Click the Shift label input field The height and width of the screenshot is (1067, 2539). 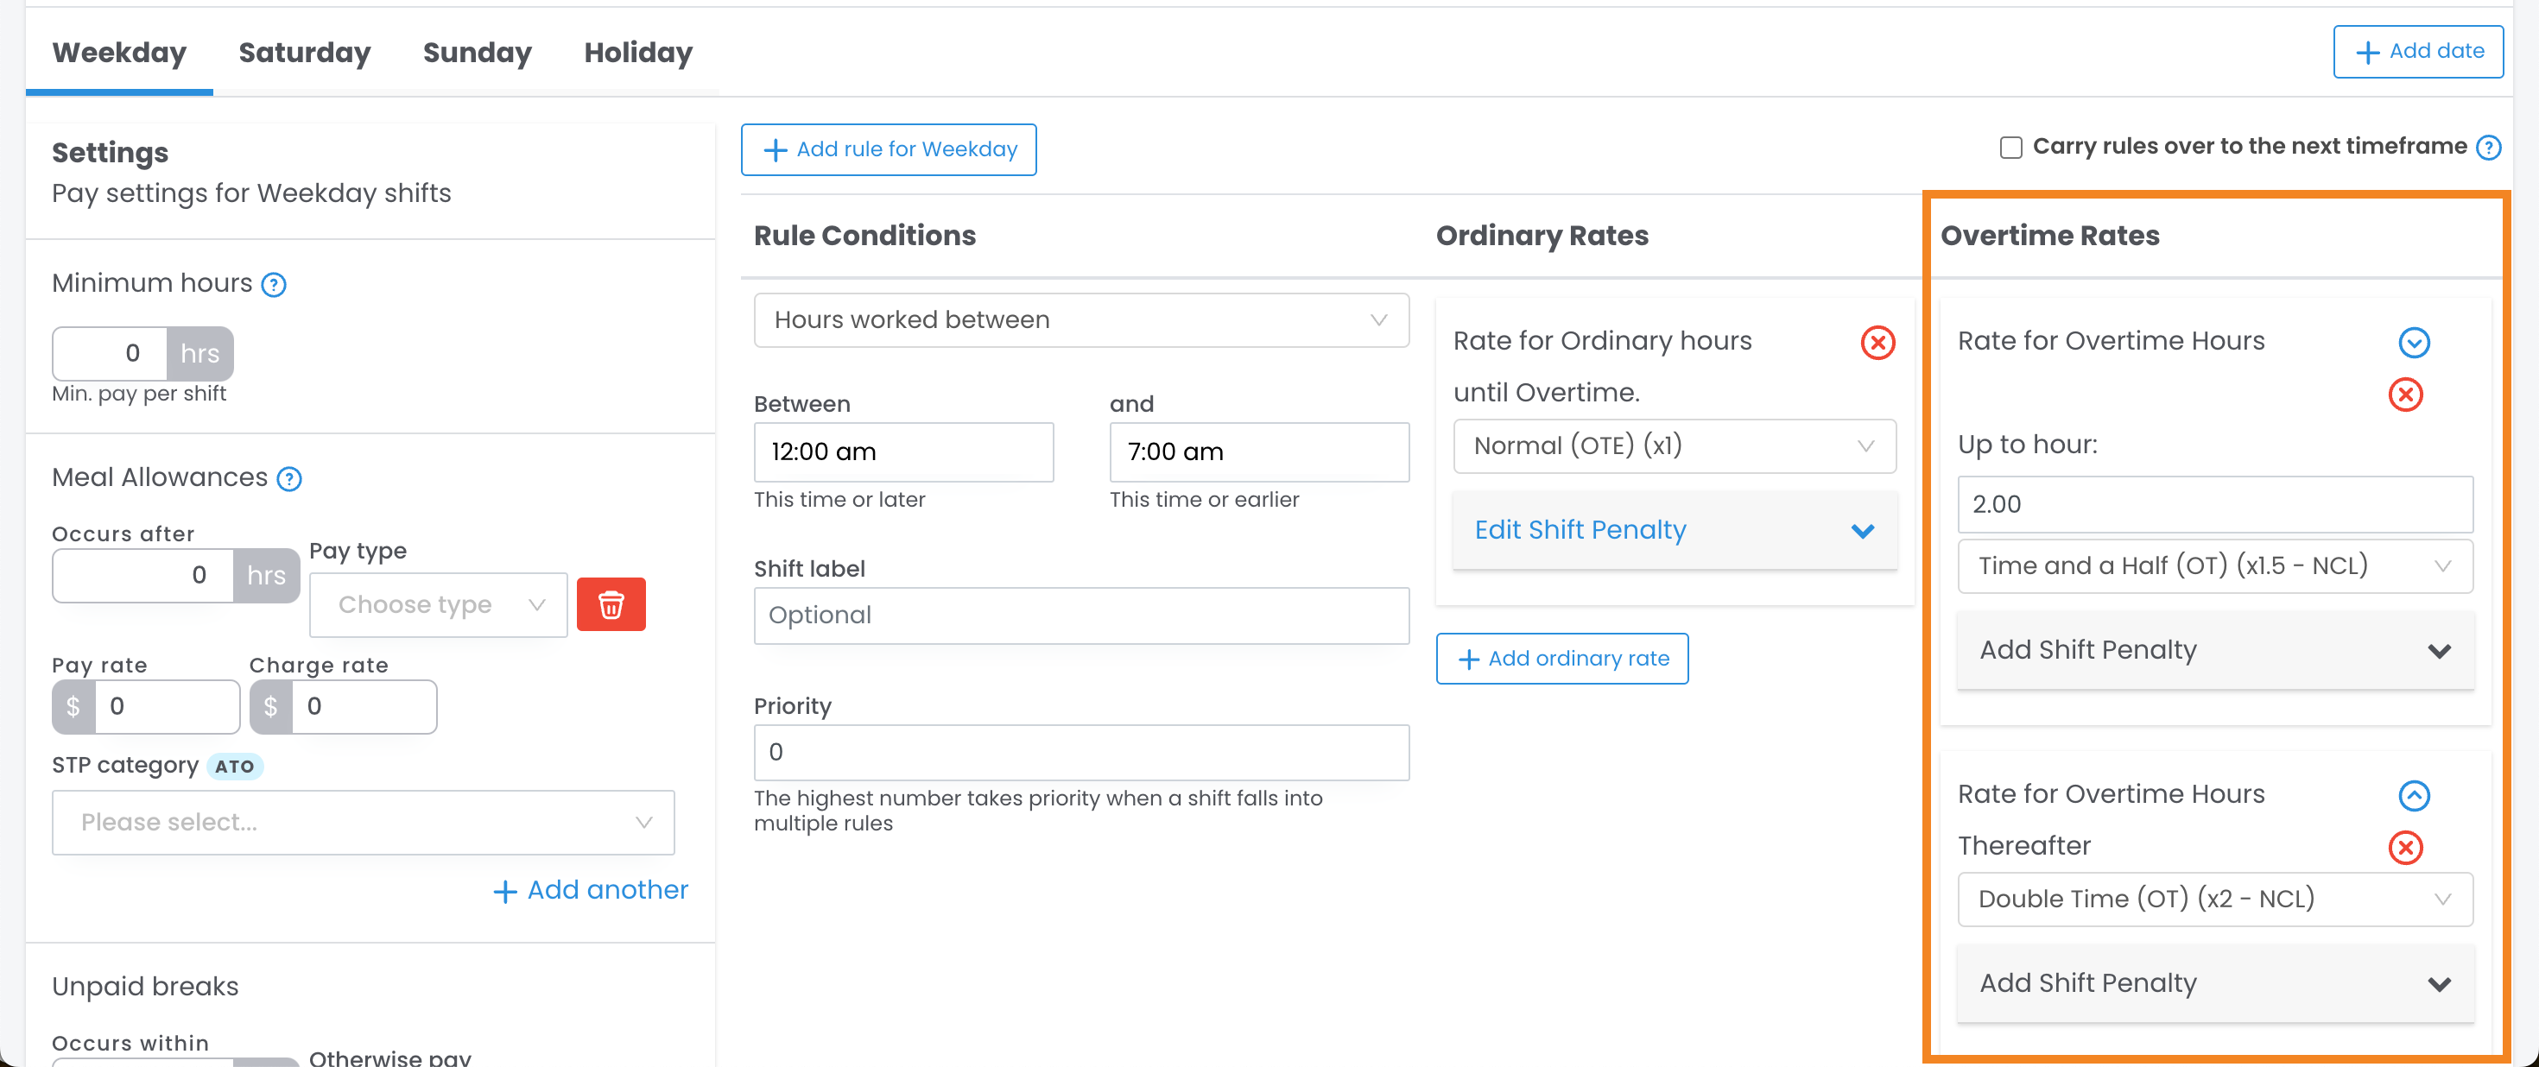click(x=1080, y=616)
